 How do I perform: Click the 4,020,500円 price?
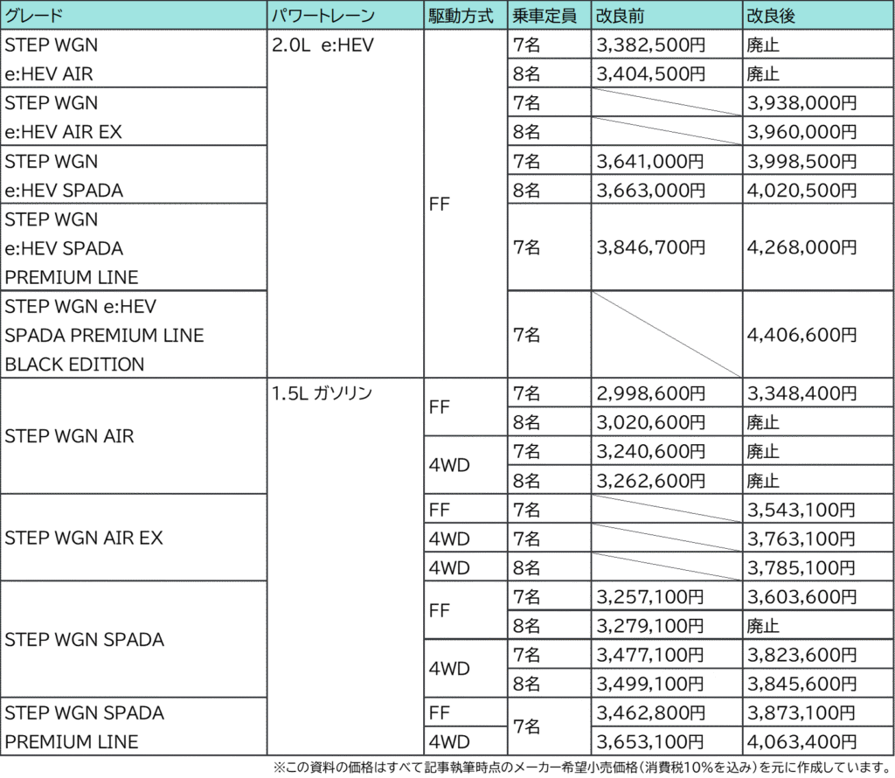tap(802, 191)
